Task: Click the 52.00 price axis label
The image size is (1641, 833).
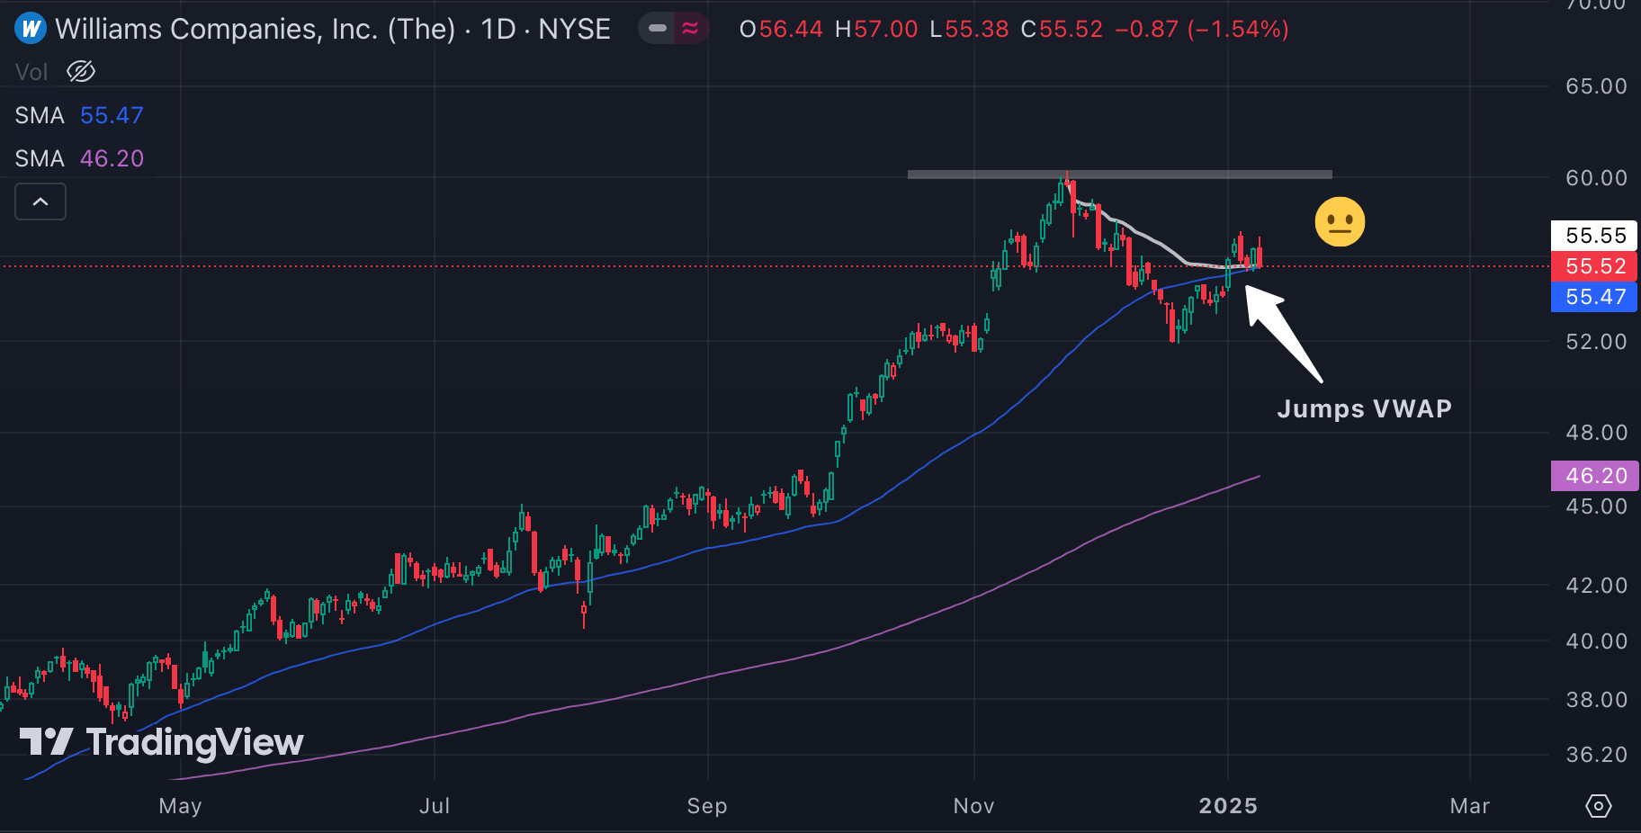Action: click(x=1597, y=342)
